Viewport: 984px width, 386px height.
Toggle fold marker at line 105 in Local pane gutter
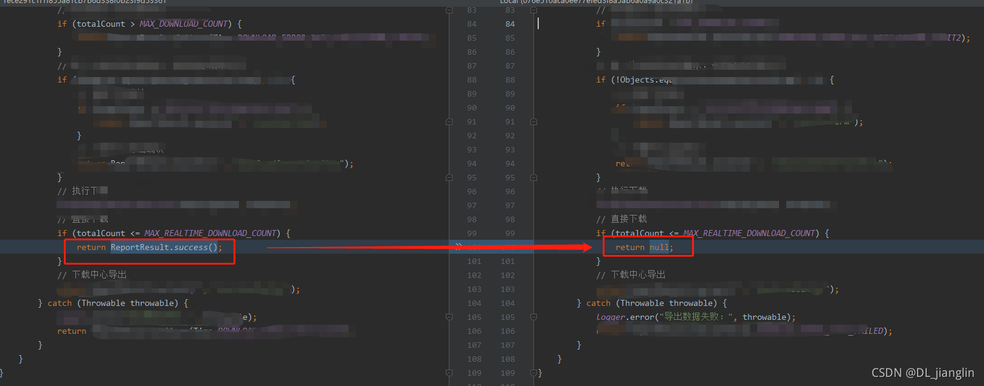[533, 317]
